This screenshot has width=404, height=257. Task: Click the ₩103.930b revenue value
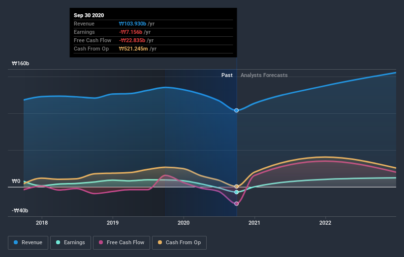132,24
